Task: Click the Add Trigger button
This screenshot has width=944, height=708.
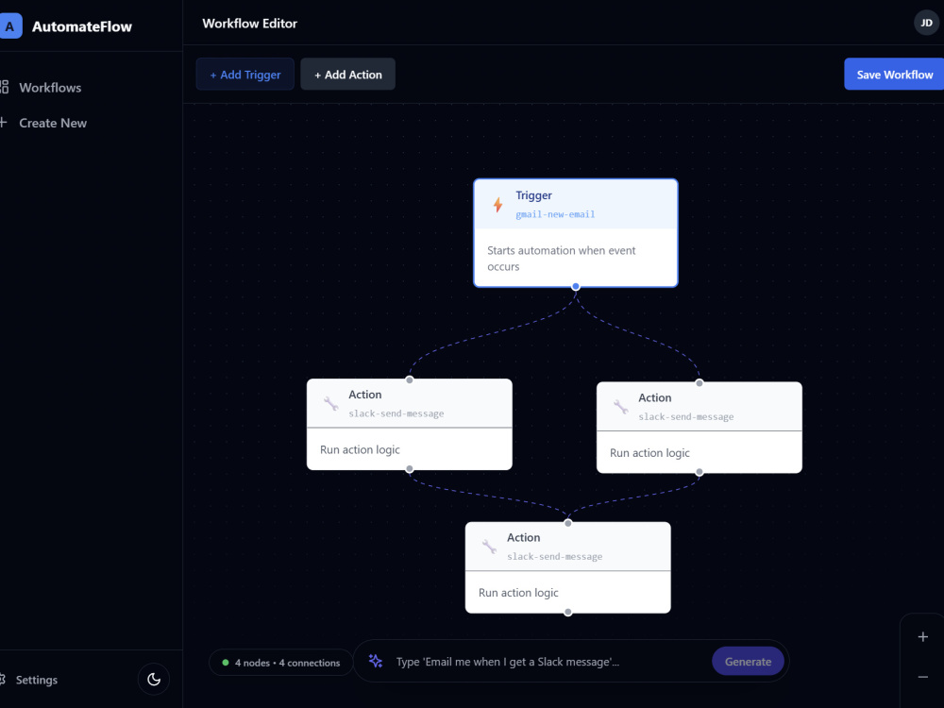Action: point(245,74)
